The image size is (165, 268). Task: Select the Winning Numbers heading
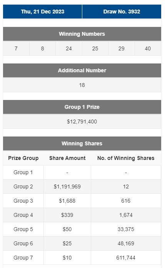(x=82, y=34)
